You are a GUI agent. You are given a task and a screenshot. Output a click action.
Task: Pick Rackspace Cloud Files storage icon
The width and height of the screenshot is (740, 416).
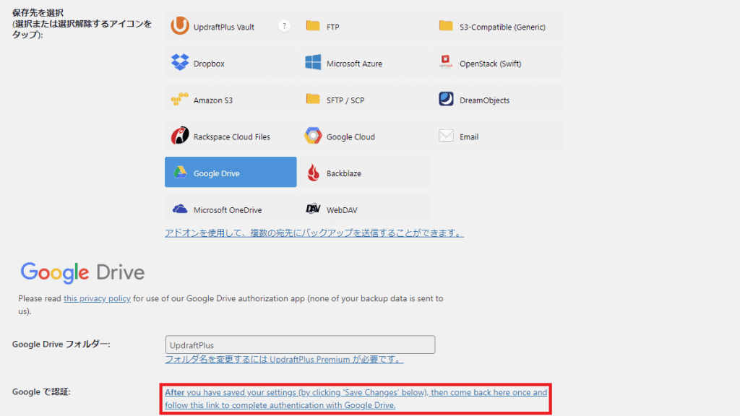180,136
